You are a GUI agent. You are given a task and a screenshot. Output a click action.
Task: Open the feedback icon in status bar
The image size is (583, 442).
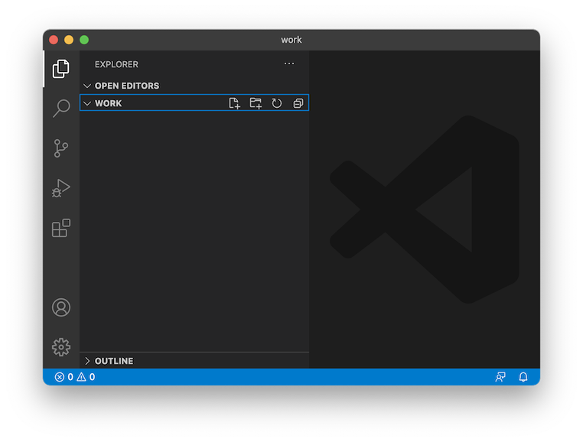coord(500,377)
